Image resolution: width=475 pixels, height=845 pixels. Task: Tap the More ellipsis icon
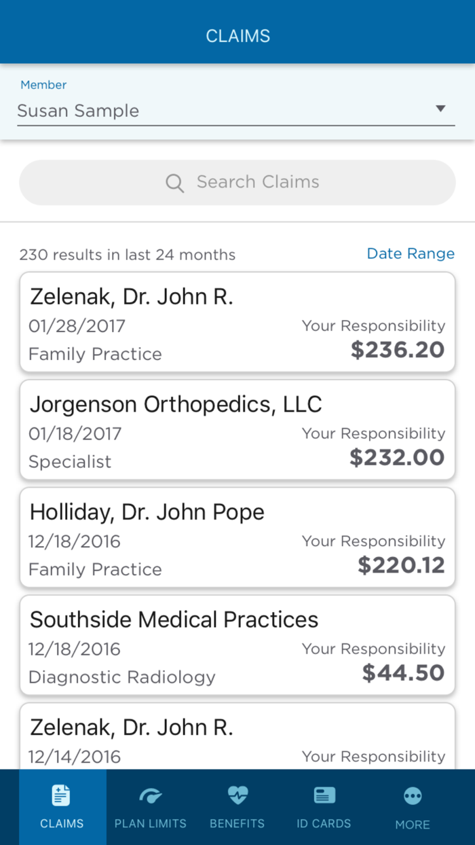click(x=412, y=793)
